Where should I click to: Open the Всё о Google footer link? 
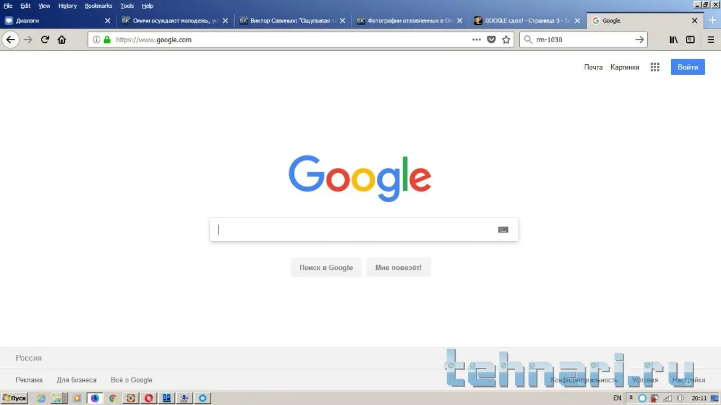point(132,380)
